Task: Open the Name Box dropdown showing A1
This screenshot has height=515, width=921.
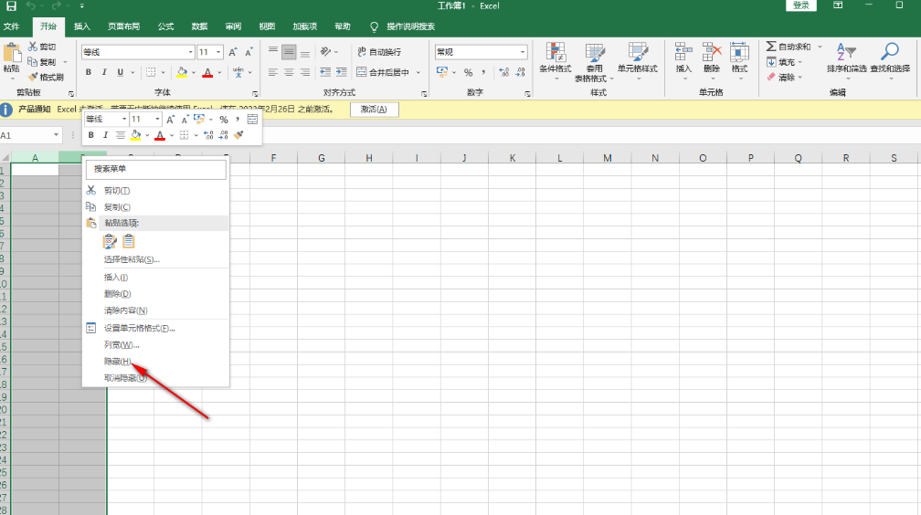Action: 57,135
